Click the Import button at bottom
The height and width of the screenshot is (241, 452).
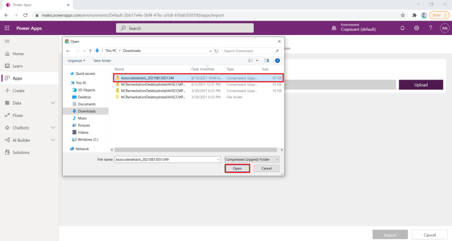pyautogui.click(x=390, y=235)
